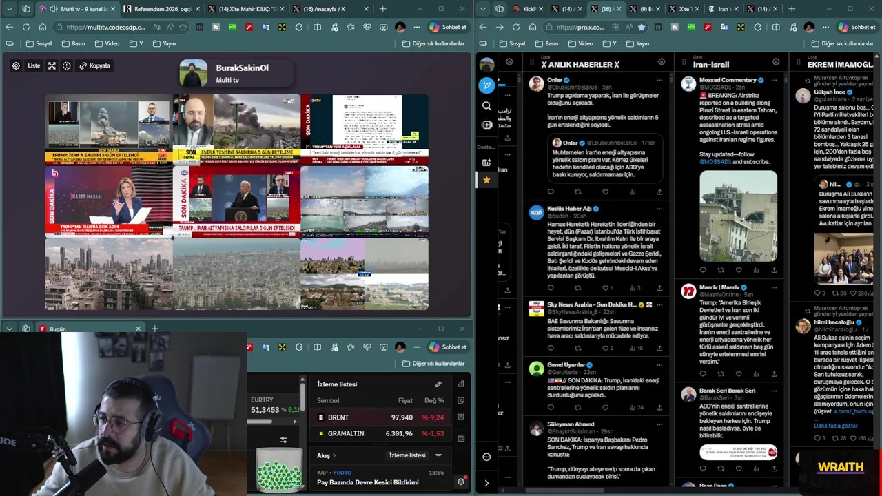Viewport: 882px width, 496px height.
Task: Open new tab in left browser window
Action: [x=383, y=9]
